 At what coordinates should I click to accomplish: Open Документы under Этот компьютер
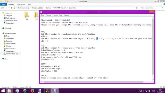pos(10,38)
